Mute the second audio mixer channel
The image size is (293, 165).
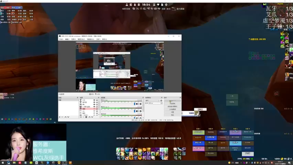click(137, 111)
